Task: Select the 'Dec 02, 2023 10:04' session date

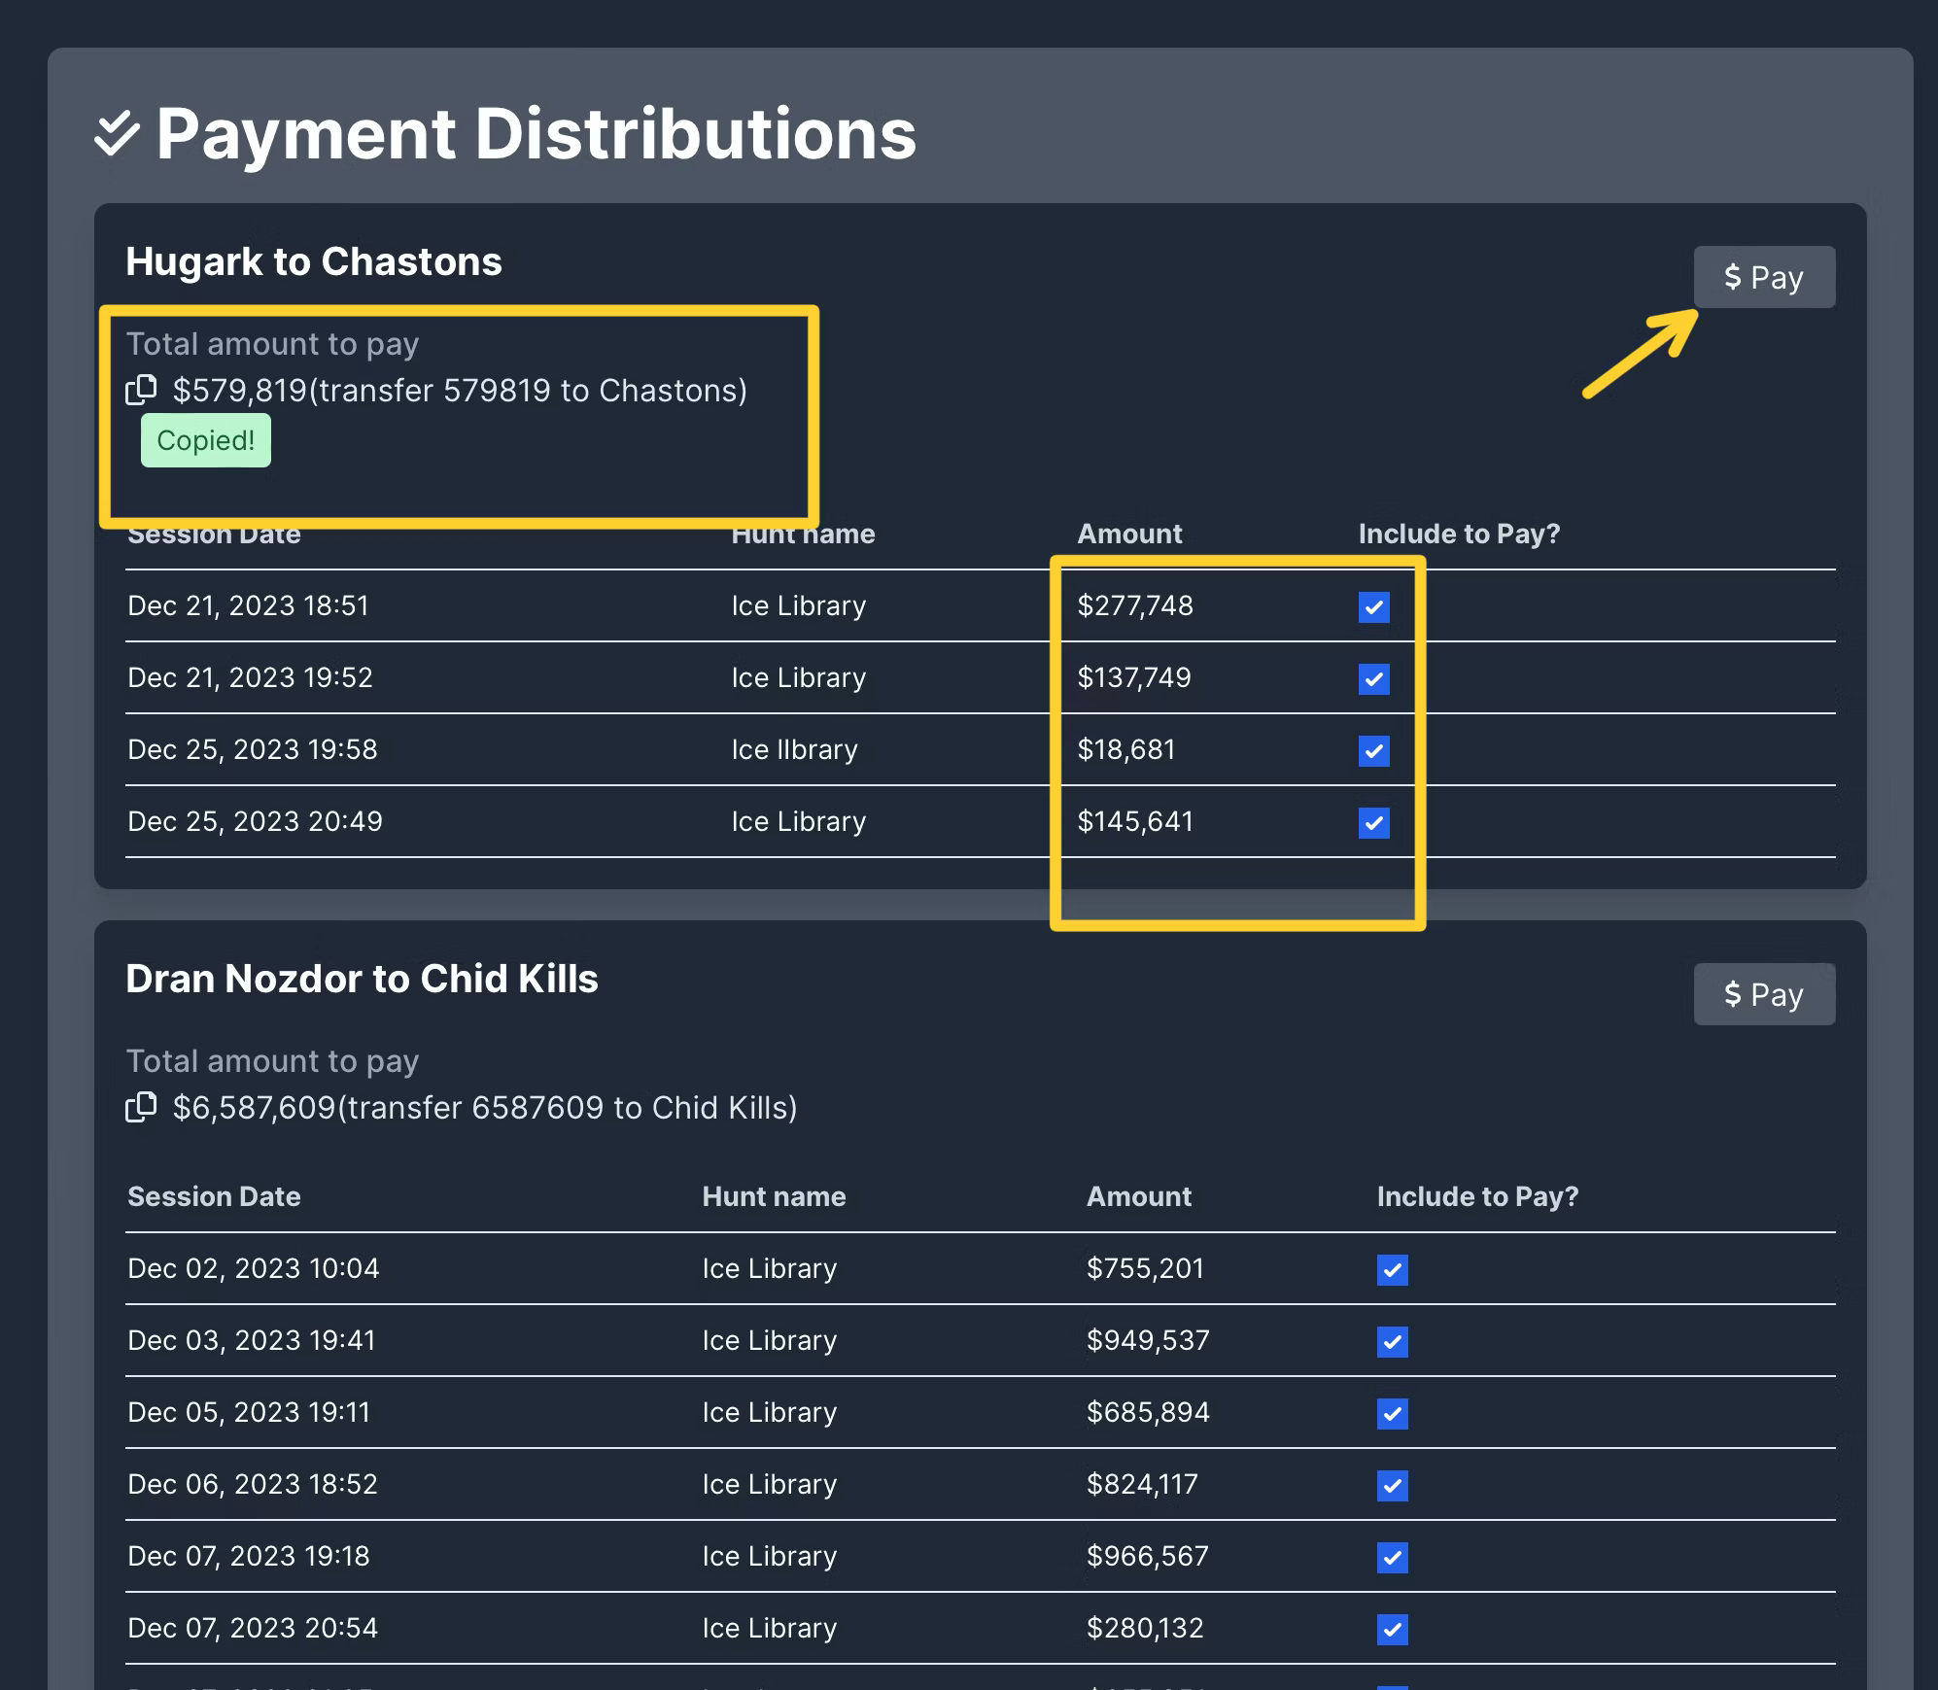Action: click(x=254, y=1268)
